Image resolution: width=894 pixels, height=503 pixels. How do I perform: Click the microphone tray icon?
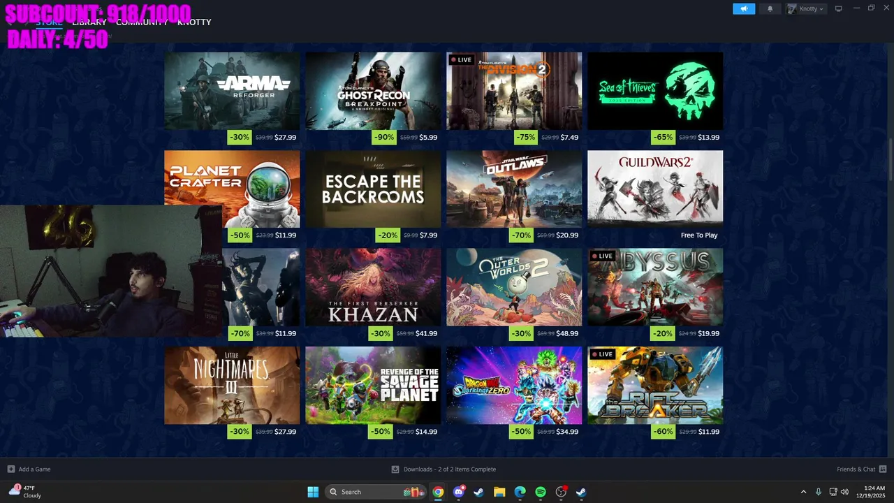[818, 492]
